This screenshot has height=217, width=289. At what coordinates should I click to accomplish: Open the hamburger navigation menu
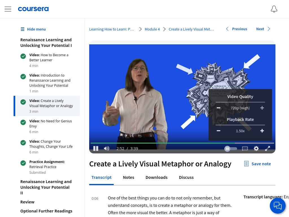pyautogui.click(x=8, y=9)
